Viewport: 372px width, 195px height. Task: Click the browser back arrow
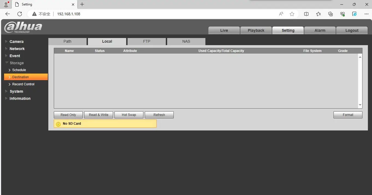pyautogui.click(x=8, y=14)
